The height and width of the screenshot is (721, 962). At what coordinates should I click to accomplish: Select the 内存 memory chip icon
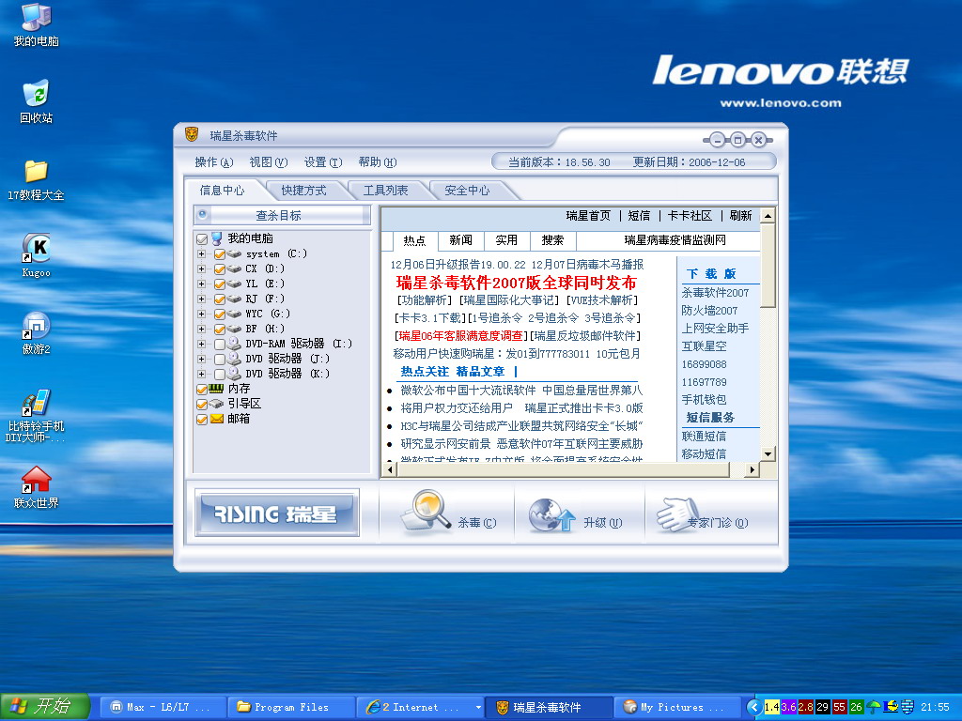coord(216,388)
